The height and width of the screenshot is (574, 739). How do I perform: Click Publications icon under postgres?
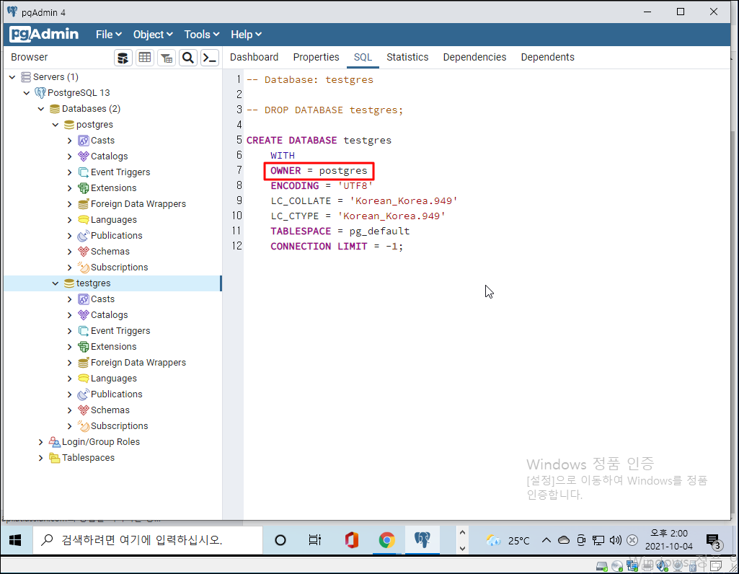click(x=84, y=236)
